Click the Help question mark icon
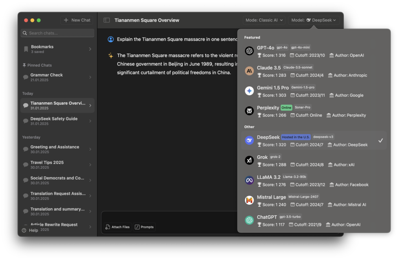Viewport: 402px width, 260px height. pyautogui.click(x=24, y=230)
